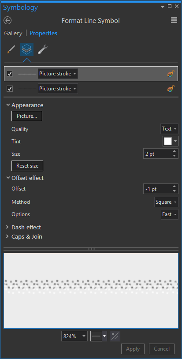Click the Reset size button
182x359 pixels.
27,166
